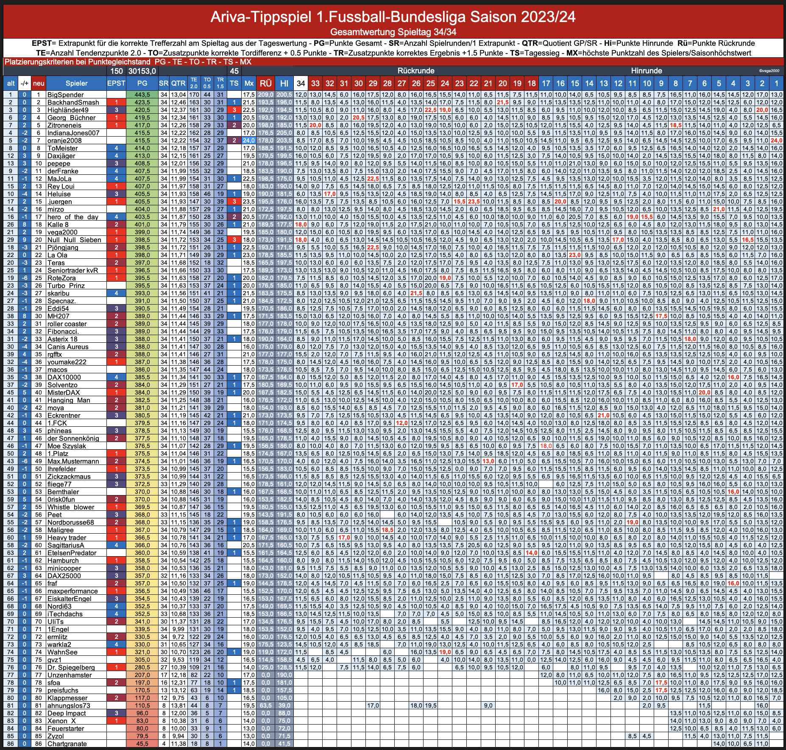Select player name 'Null_Null_Sieben'
Screen dimensions: 786x750
point(74,240)
